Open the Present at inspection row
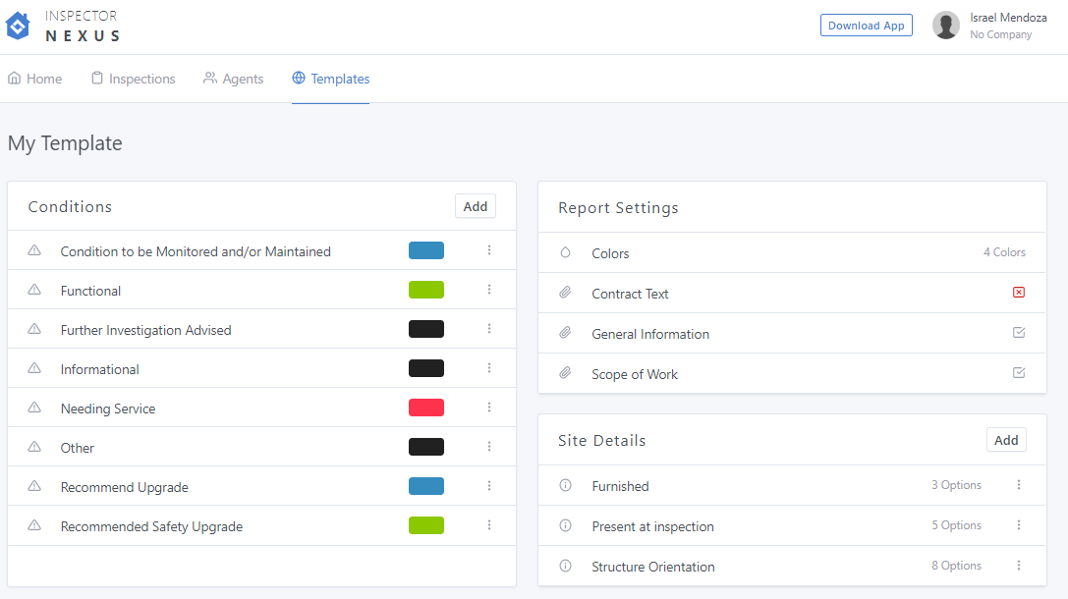1068x599 pixels. pos(652,526)
